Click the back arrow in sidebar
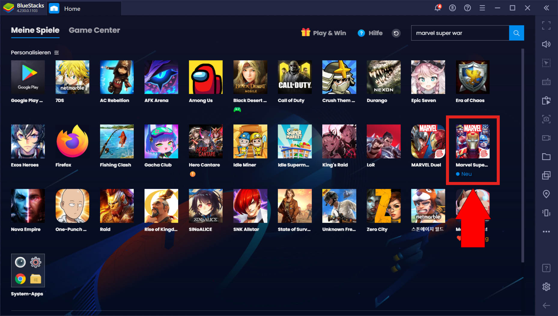Screen dimensions: 558x316 coord(546,306)
